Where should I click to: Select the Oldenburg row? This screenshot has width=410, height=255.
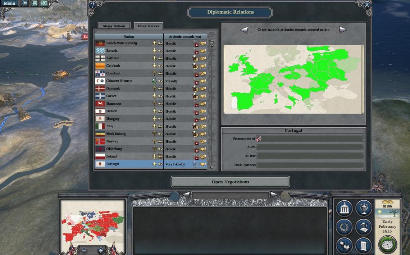coord(151,149)
